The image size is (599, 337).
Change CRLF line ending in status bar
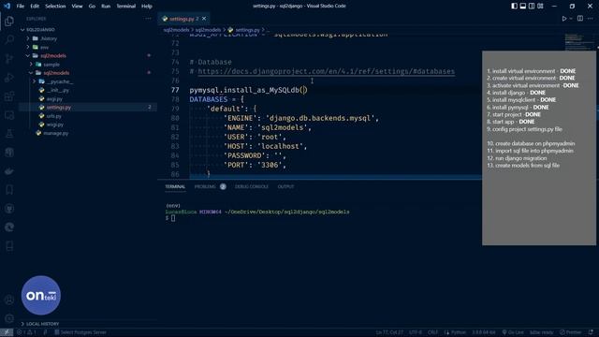(x=432, y=332)
